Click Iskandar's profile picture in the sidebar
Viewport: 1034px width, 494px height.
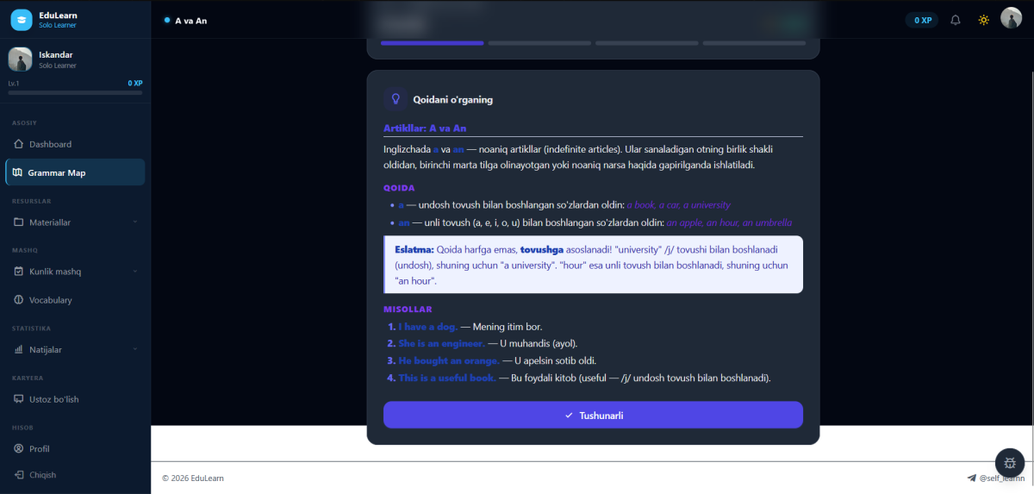pos(20,59)
